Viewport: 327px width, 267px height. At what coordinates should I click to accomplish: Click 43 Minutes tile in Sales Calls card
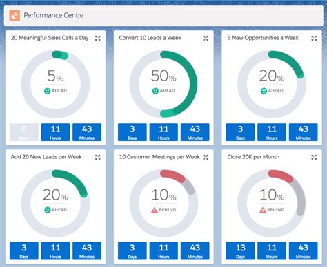87,132
